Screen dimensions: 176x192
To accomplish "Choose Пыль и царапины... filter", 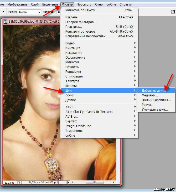I will click(x=156, y=100).
